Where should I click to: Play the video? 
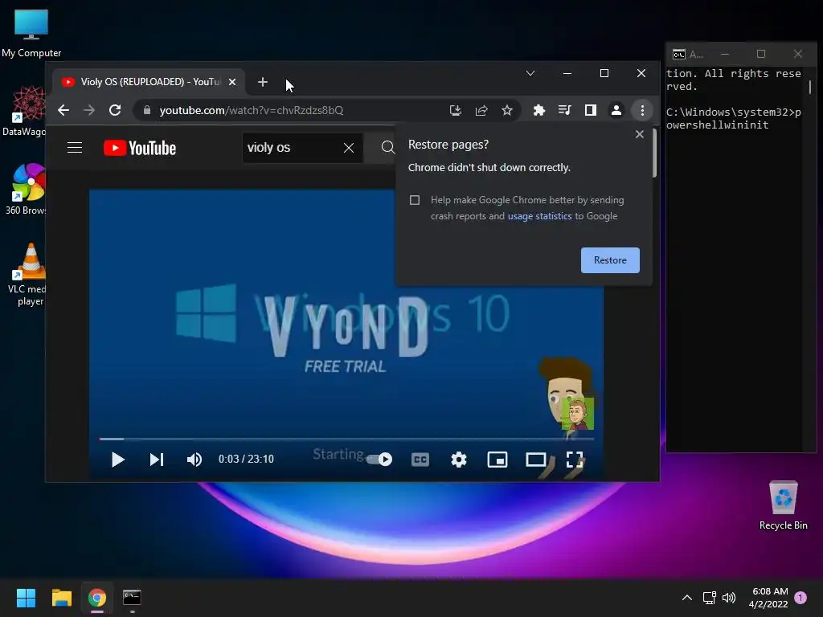(117, 460)
